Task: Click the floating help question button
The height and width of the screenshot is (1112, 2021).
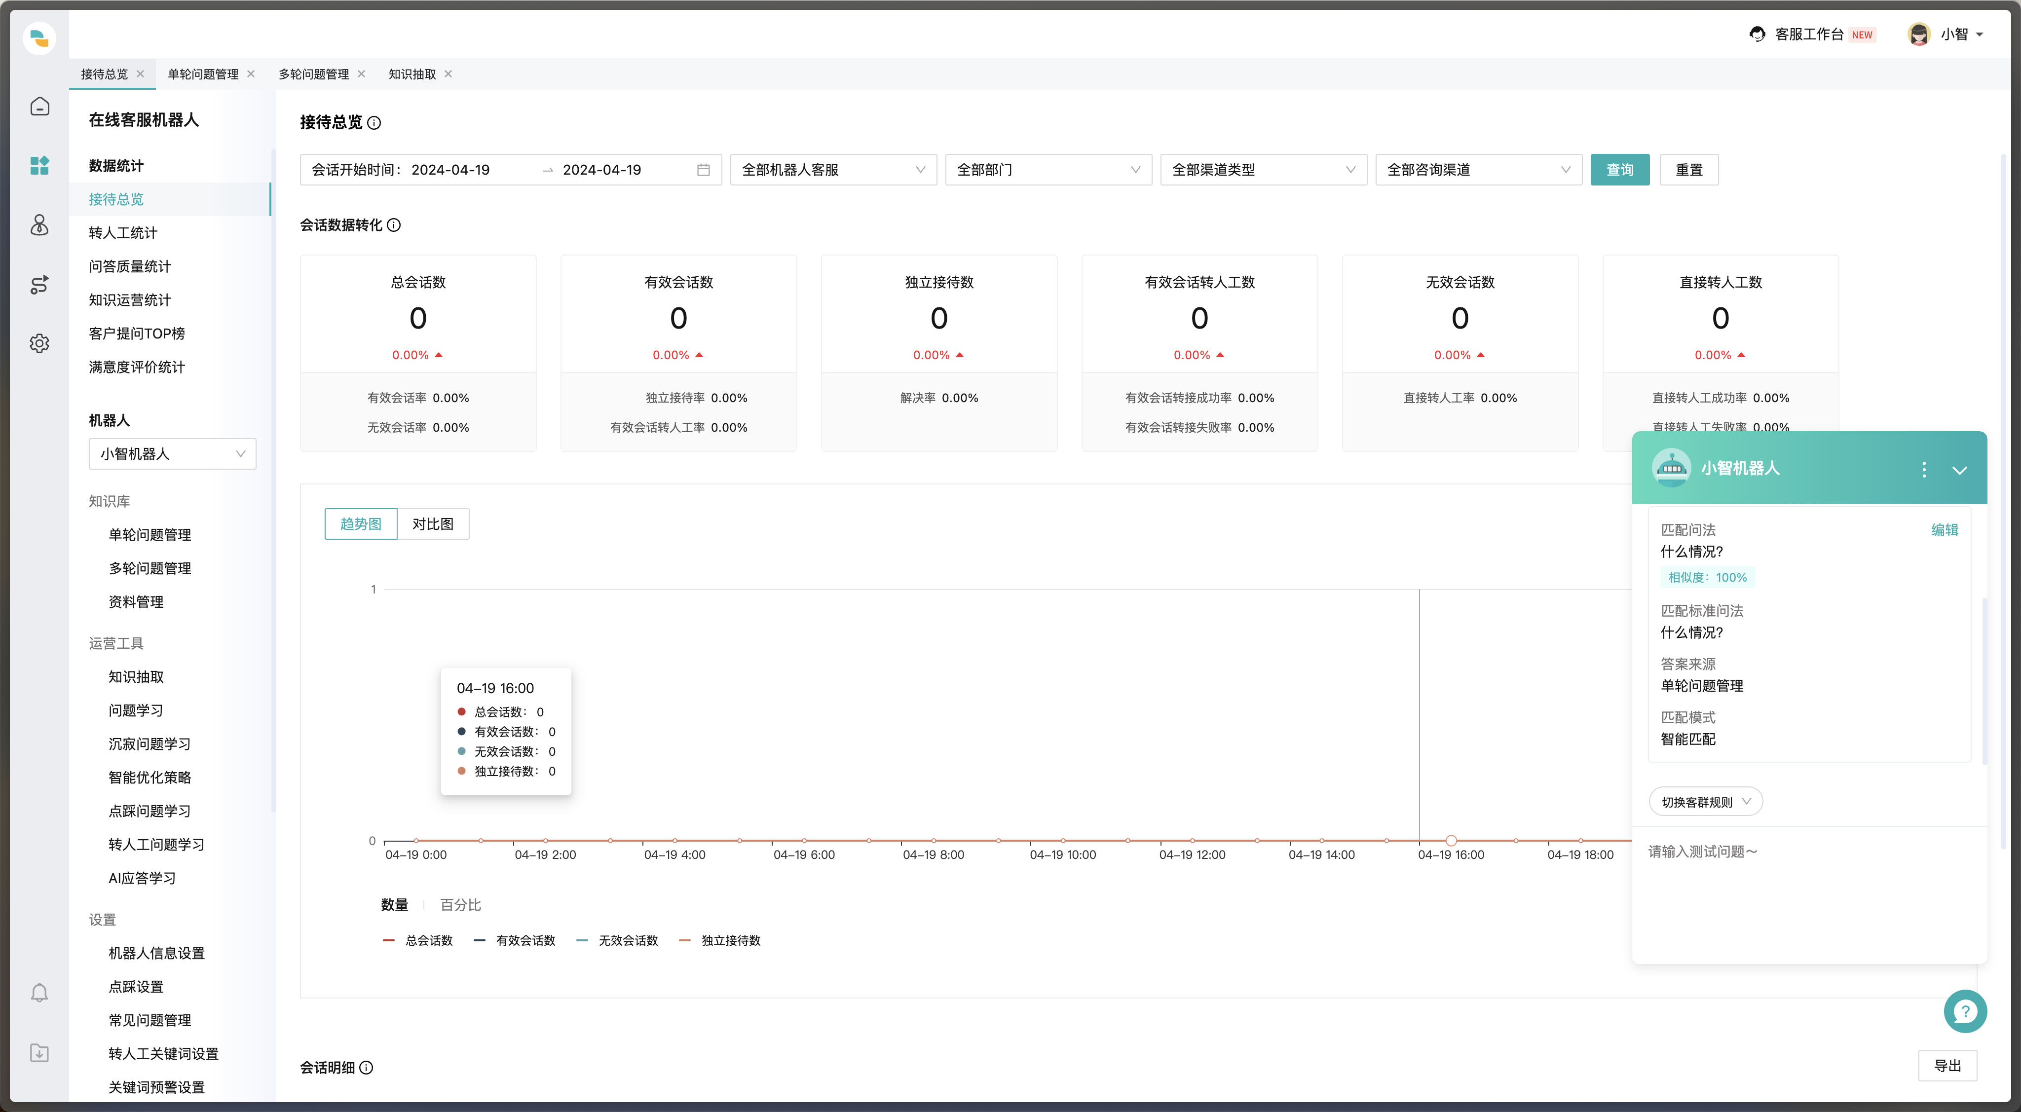Action: tap(1965, 1012)
